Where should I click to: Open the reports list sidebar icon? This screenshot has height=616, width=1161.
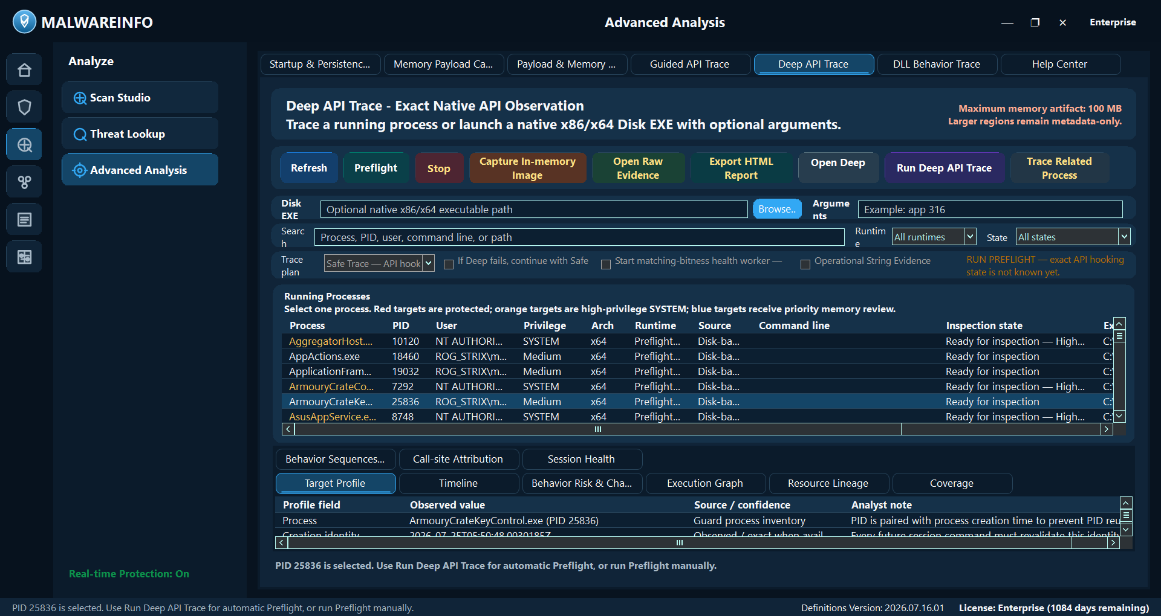click(24, 219)
